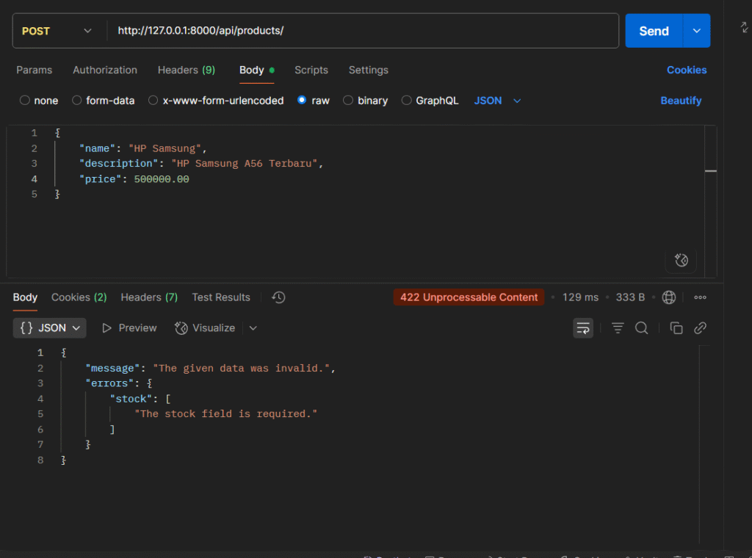Viewport: 752px width, 558px height.
Task: Click the Beautify link
Action: pos(681,101)
